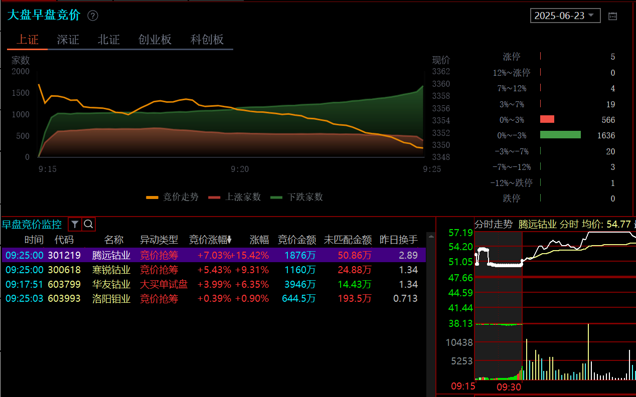
Task: Click the red 0%~3% distribution bar
Action: coord(547,119)
